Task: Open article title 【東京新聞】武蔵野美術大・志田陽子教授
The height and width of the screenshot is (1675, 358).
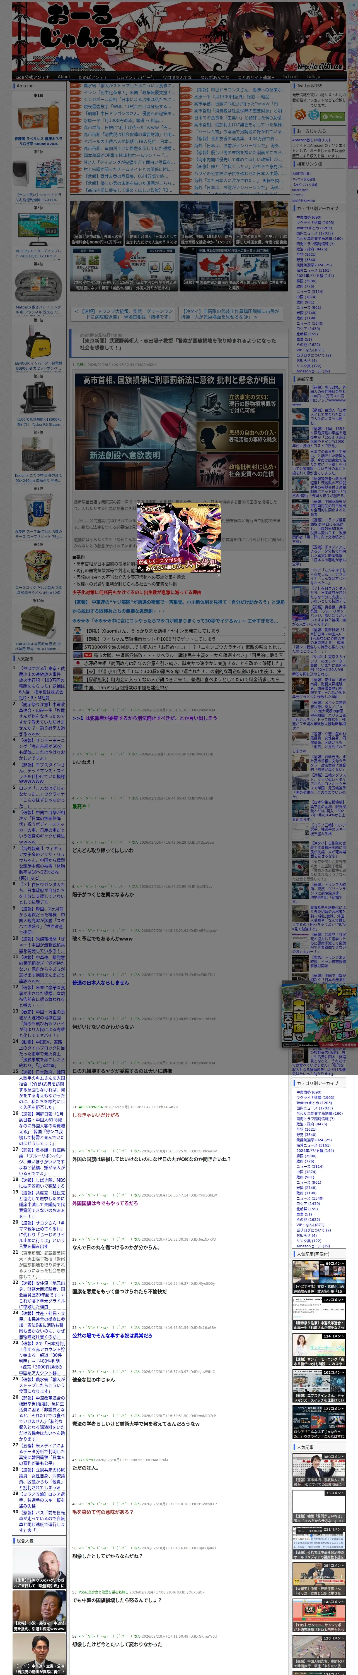Action: pos(178,343)
